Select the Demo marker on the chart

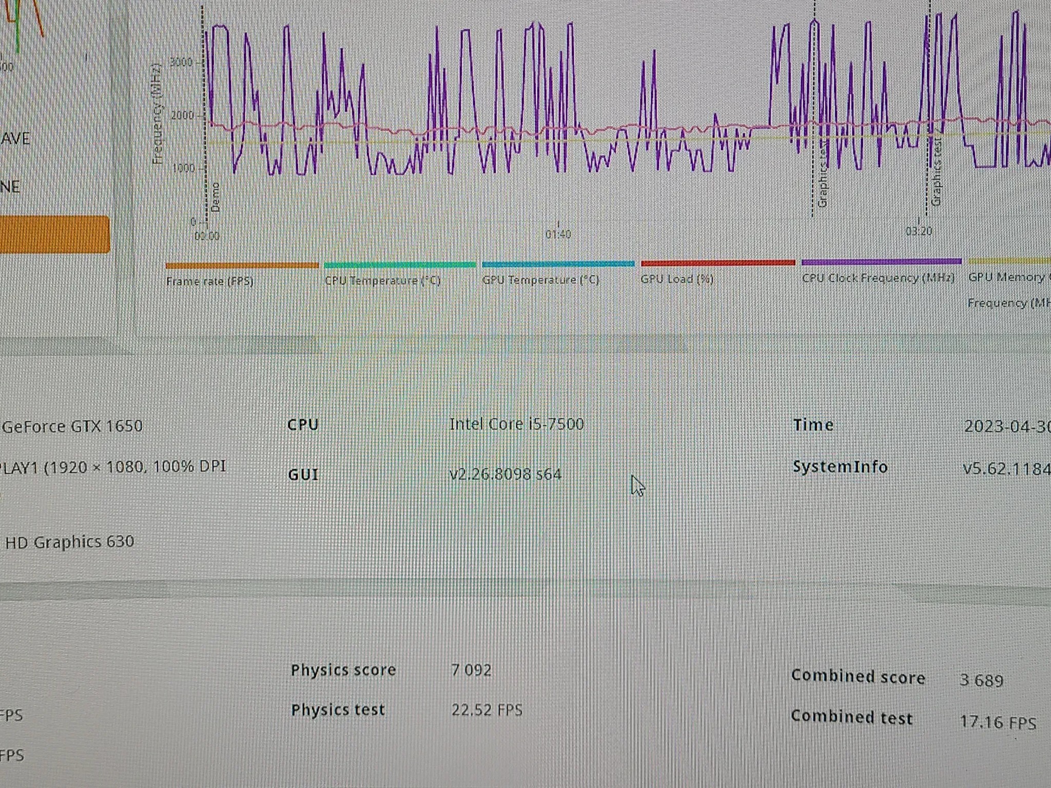pyautogui.click(x=215, y=197)
